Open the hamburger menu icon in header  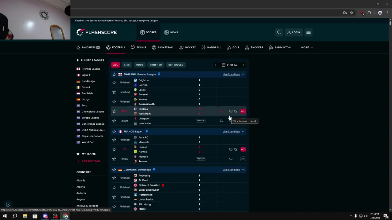click(x=308, y=32)
